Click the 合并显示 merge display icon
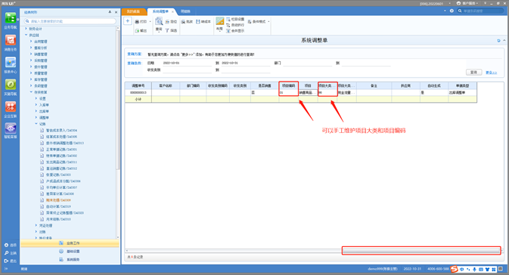Viewport: 509px width, 275px height. pyautogui.click(x=228, y=31)
